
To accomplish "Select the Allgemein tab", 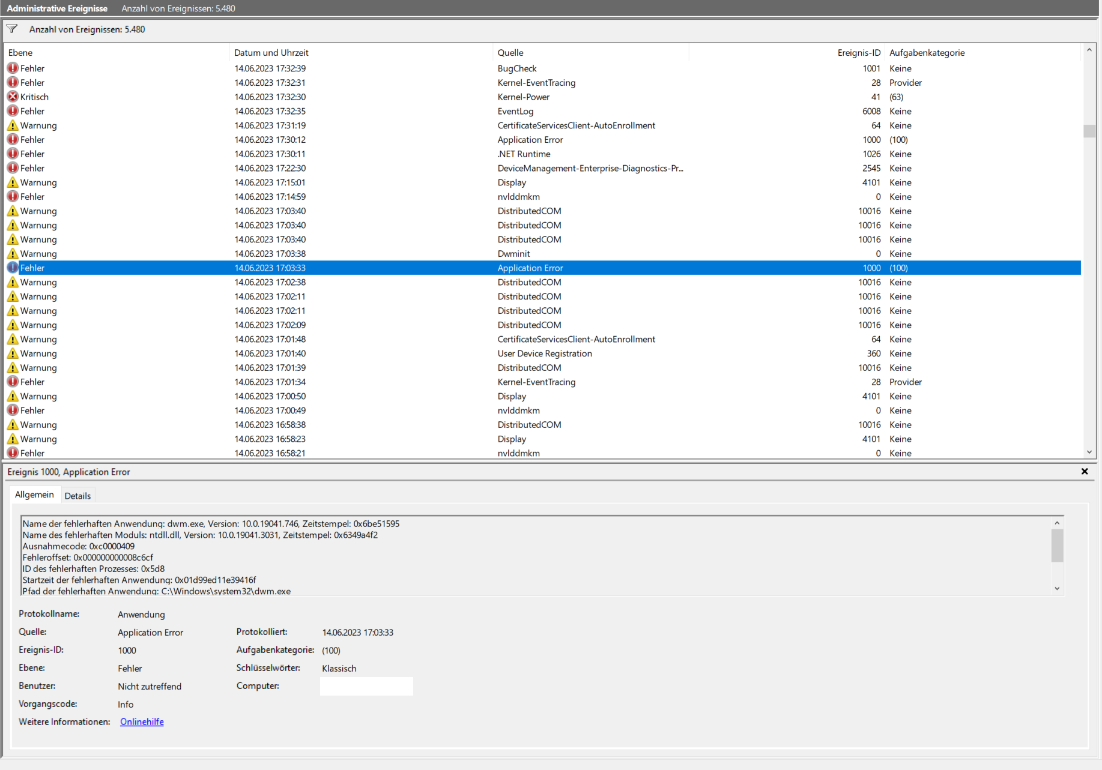I will click(34, 495).
